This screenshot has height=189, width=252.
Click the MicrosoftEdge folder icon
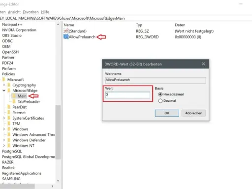(x=9, y=91)
